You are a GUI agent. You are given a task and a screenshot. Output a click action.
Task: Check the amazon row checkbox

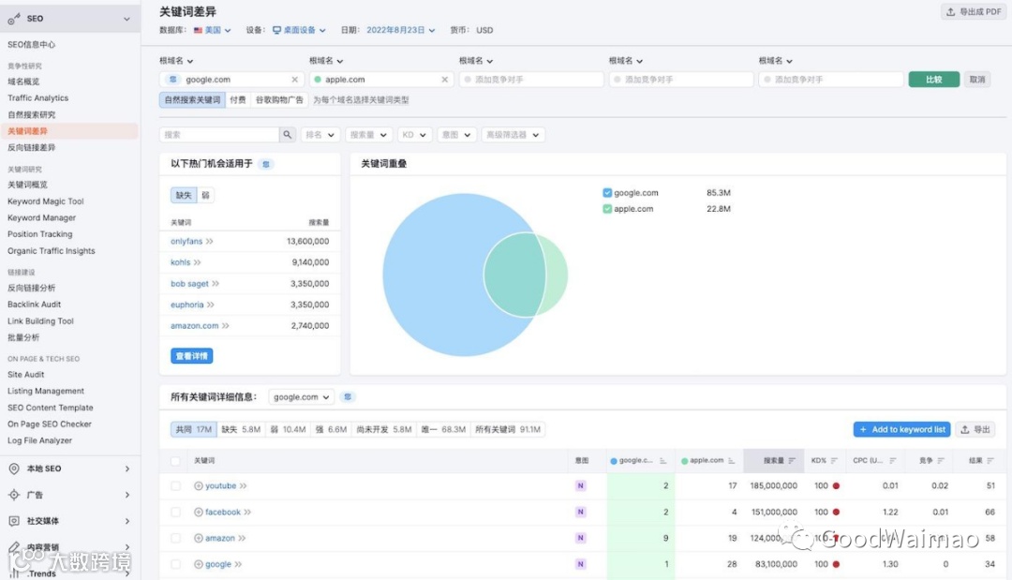pyautogui.click(x=175, y=538)
